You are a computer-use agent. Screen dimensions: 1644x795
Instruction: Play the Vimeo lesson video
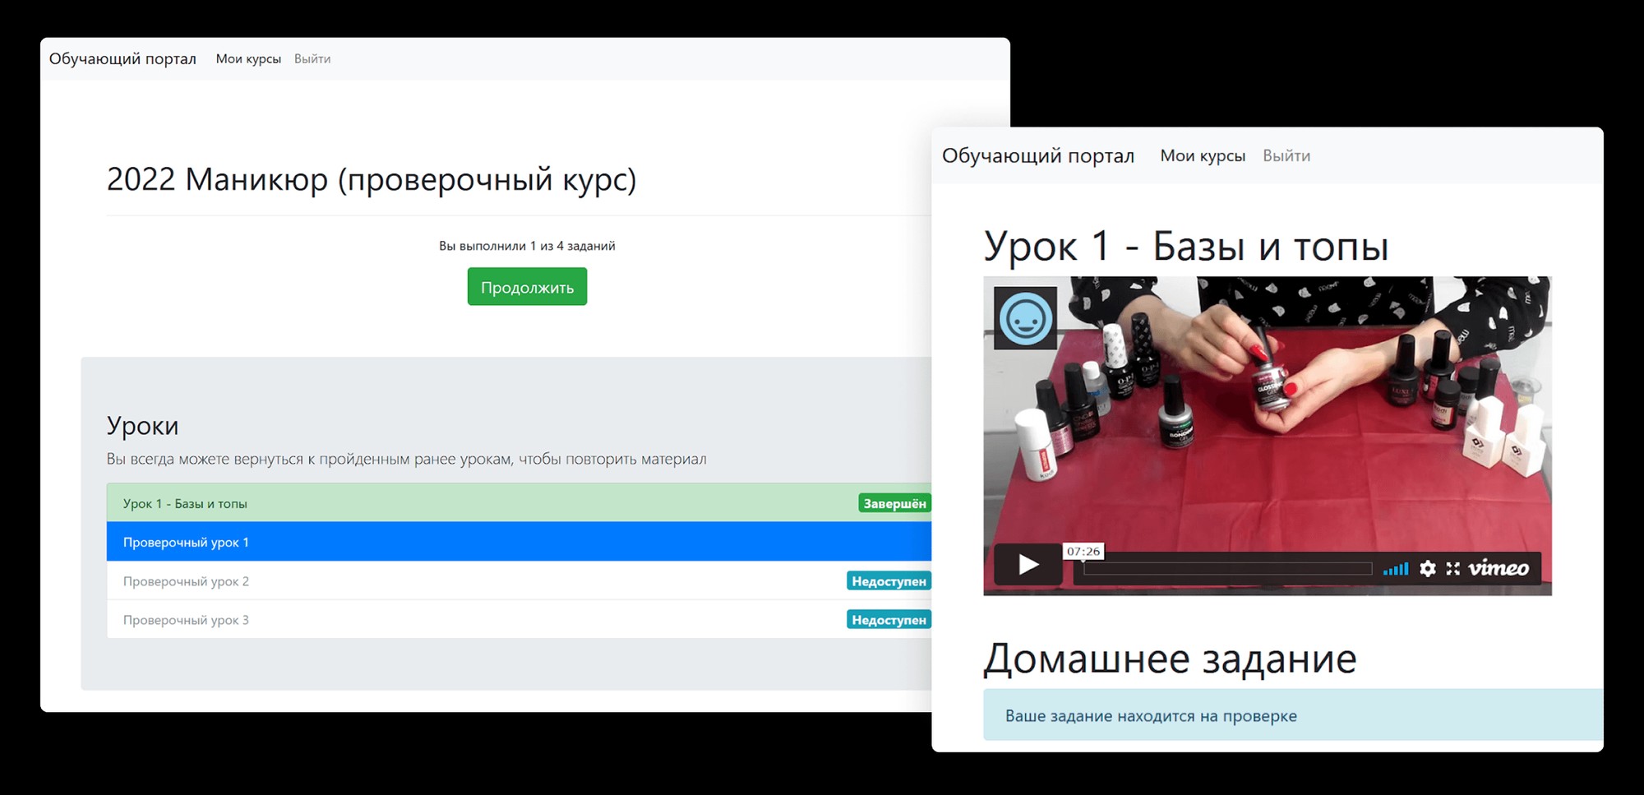tap(1027, 565)
